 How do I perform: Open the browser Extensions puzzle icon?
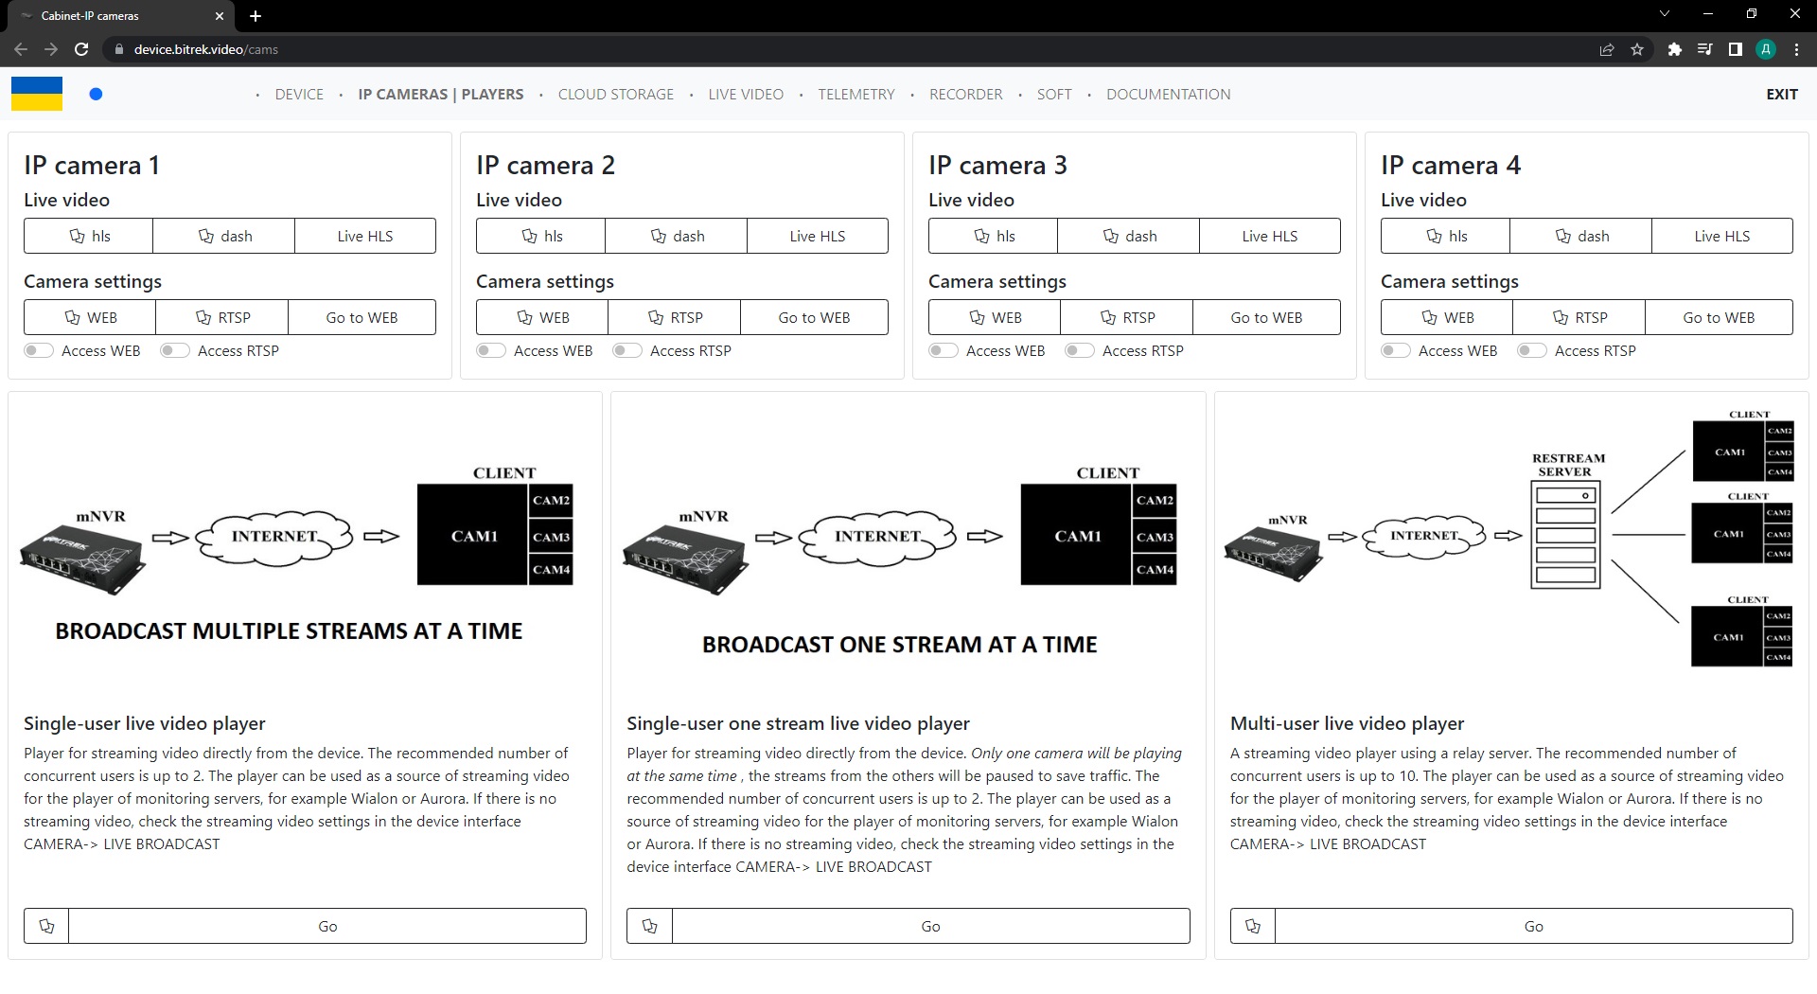(x=1674, y=49)
